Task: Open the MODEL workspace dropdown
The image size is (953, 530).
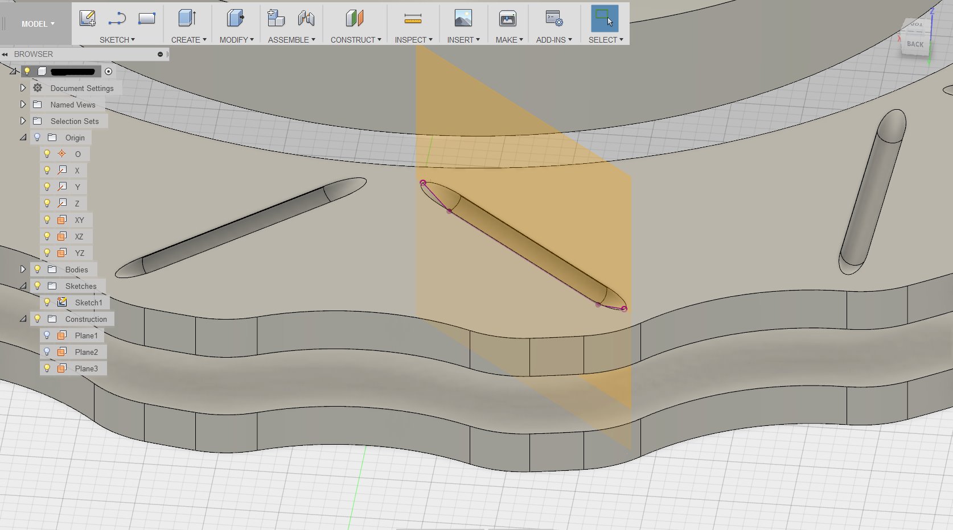Action: (x=38, y=24)
